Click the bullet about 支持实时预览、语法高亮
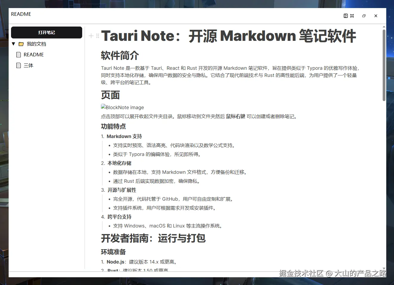The width and height of the screenshot is (394, 285). coord(175,145)
